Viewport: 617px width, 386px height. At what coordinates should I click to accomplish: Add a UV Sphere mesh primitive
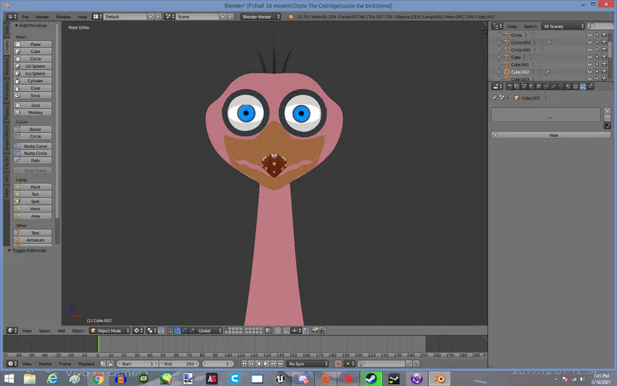coord(35,67)
